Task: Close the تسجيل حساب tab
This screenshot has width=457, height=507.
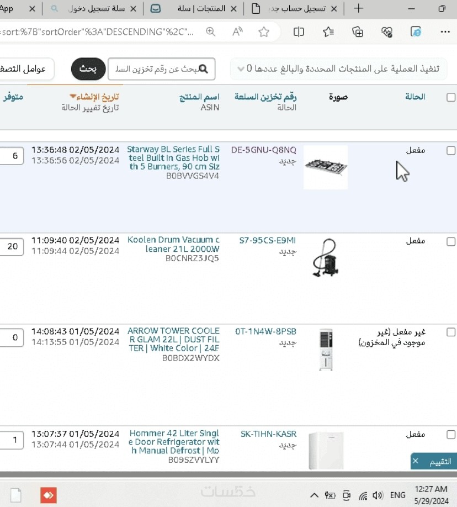Action: (x=334, y=9)
